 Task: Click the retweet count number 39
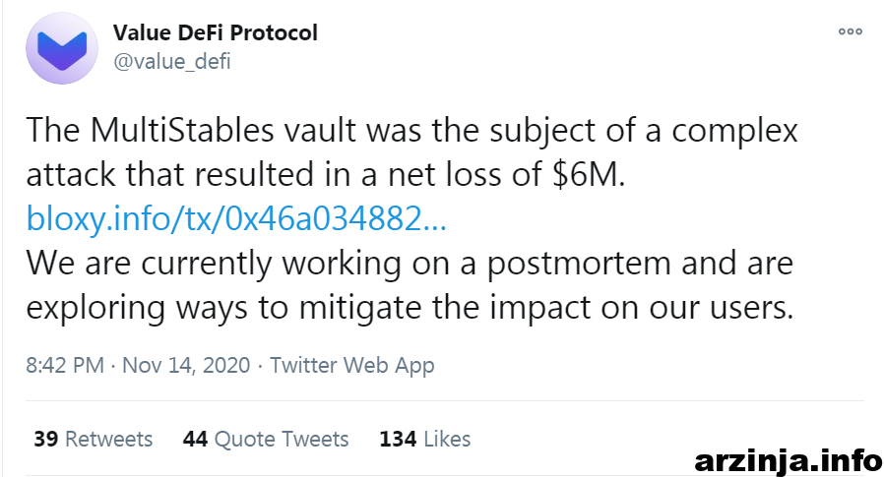pyautogui.click(x=45, y=439)
